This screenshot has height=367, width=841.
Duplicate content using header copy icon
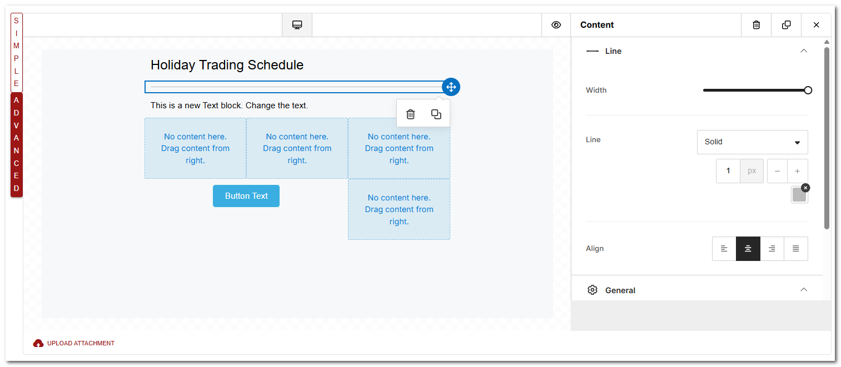(786, 25)
